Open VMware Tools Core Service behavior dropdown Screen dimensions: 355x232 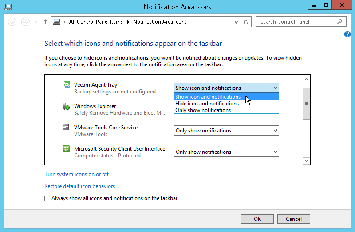[x=226, y=131]
